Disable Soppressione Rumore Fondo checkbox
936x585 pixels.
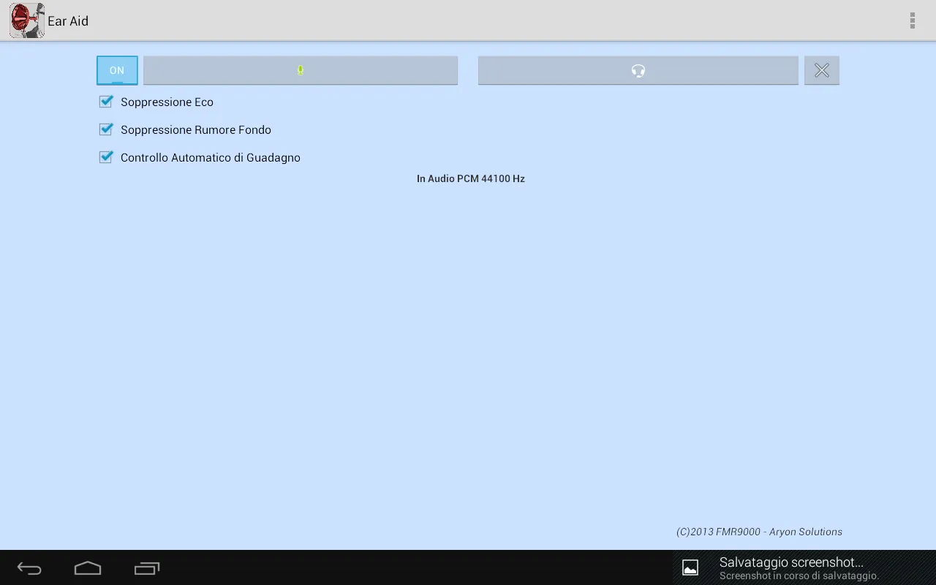[106, 129]
